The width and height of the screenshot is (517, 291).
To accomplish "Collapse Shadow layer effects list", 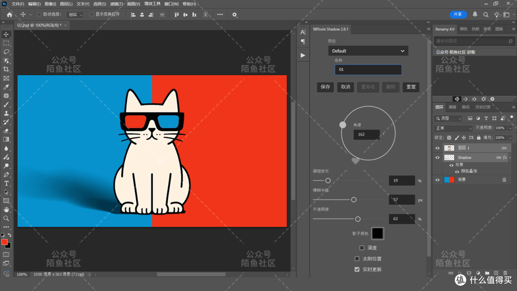I will 510,157.
